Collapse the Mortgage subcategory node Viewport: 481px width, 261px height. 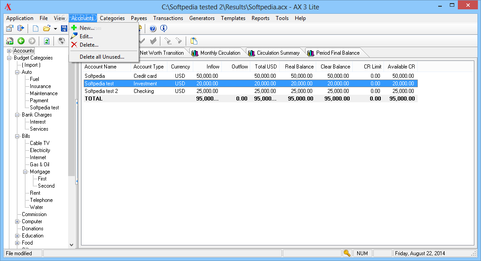point(25,172)
